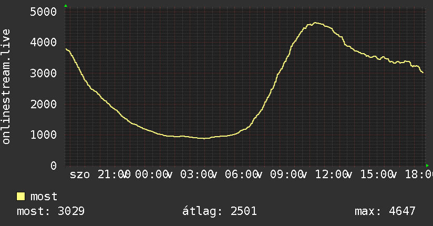Viewport: 433px width, 226px height.
Task: Click the 5000 y-axis label
Action: [x=44, y=12]
